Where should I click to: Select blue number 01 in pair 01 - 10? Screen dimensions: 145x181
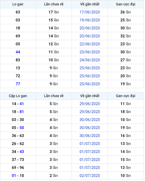click(14, 176)
